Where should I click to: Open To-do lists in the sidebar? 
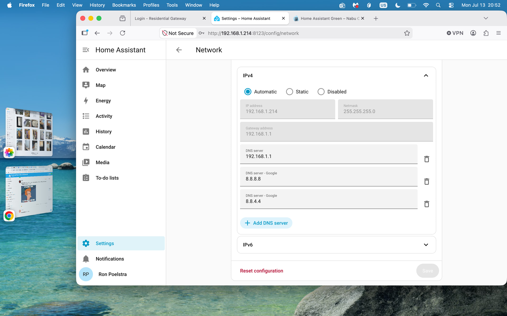click(121, 178)
